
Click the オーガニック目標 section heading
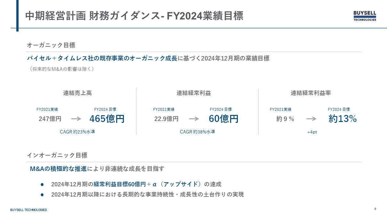pos(51,45)
